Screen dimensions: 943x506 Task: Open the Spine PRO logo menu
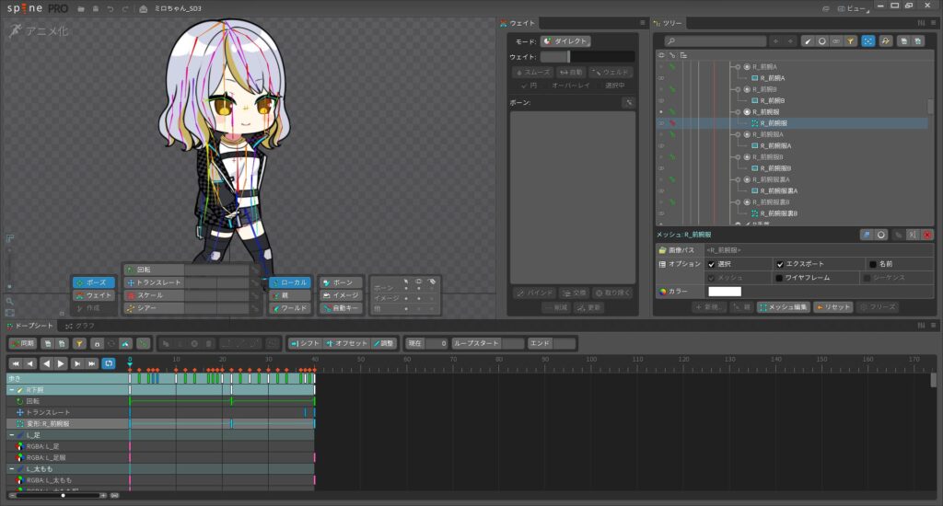[37, 8]
